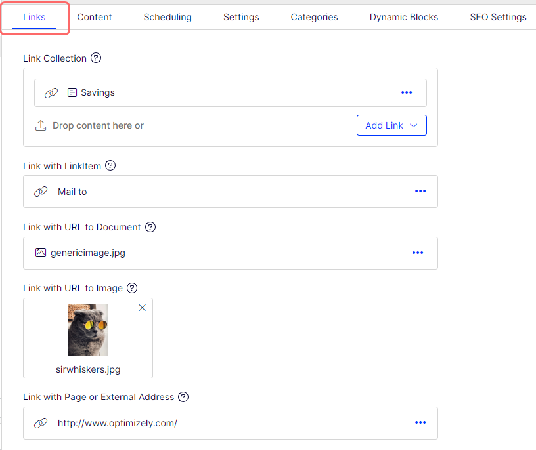Click the chain icon beside optimizely.com URL
536x450 pixels.
tap(41, 423)
